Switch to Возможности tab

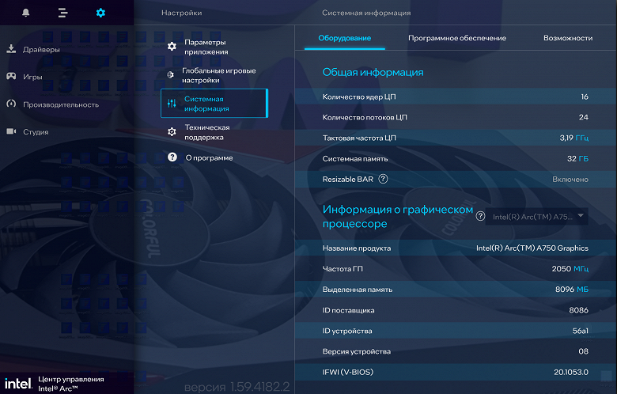[x=568, y=38]
